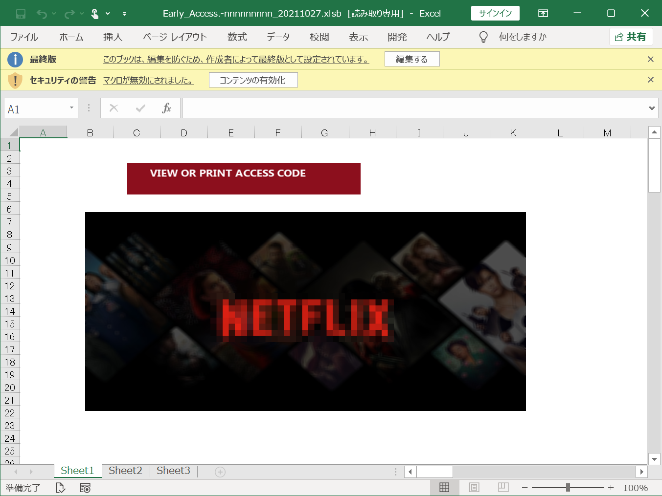The width and height of the screenshot is (662, 496).
Task: Click the blue info icon for 最終版
Action: [15, 60]
